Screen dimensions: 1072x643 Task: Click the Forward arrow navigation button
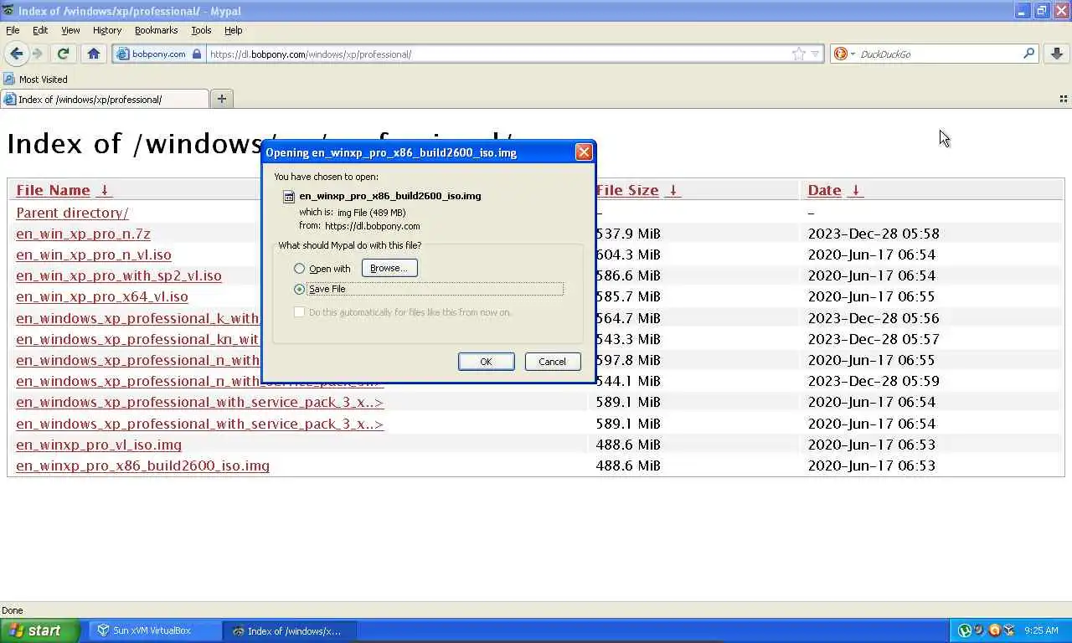pyautogui.click(x=37, y=54)
